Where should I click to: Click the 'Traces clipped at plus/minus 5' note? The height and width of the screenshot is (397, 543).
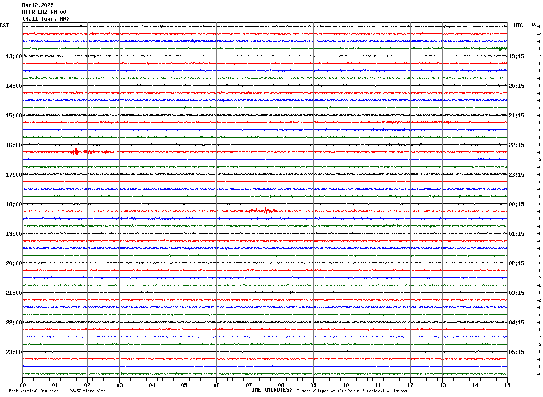[x=352, y=391]
